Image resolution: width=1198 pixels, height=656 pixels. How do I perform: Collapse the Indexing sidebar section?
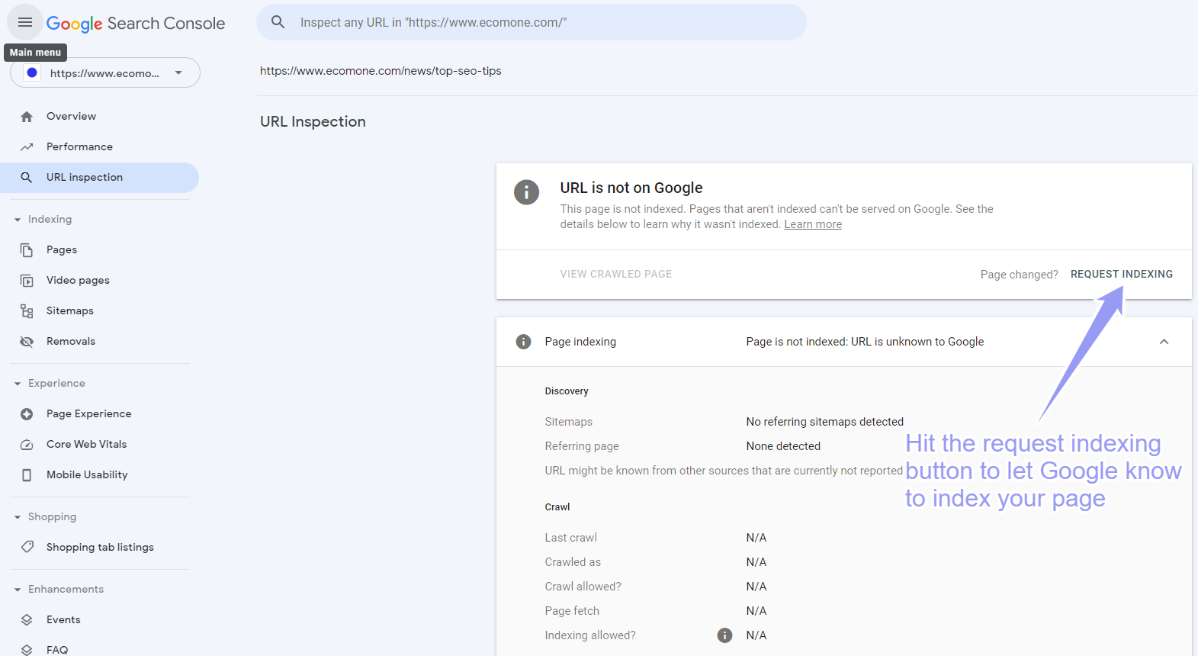(18, 220)
